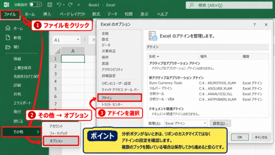This screenshot has width=275, height=155.
Task: Select 発行 in backstage menu
Action: click(x=17, y=112)
